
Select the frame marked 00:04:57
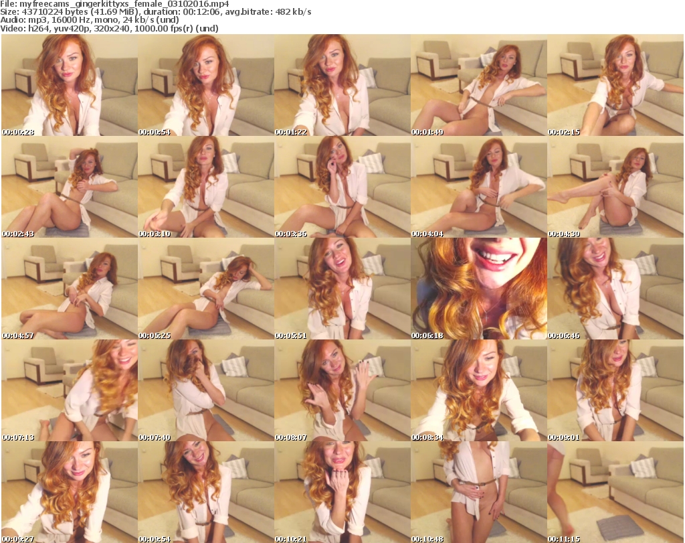pyautogui.click(x=70, y=289)
